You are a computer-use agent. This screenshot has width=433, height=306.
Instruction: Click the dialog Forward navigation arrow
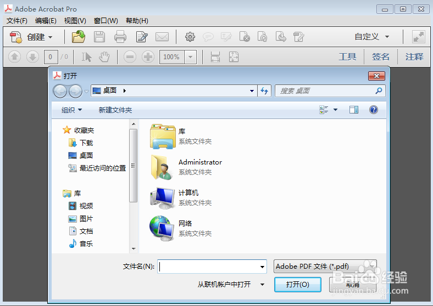pos(75,91)
